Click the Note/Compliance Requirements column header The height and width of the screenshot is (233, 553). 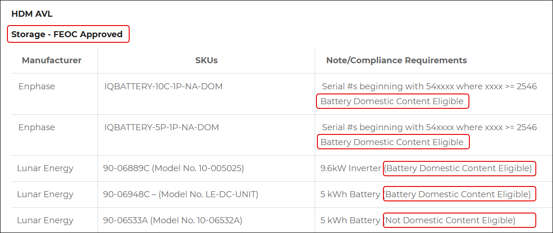coord(396,60)
